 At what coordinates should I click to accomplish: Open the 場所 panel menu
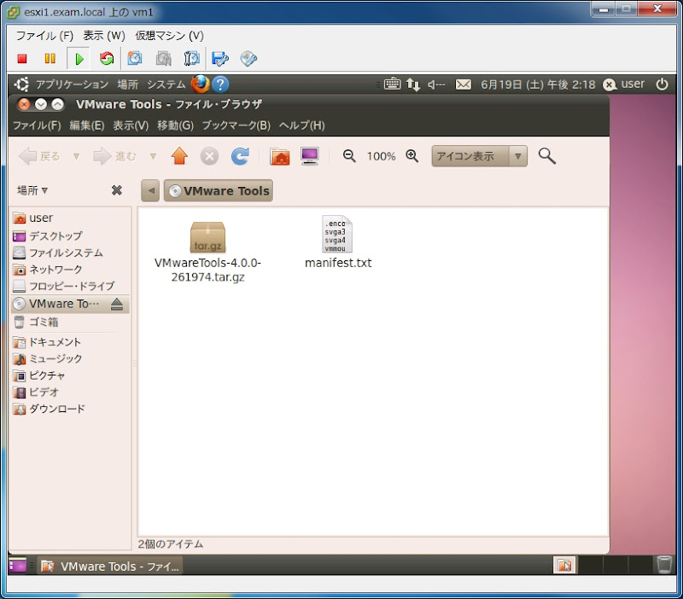[127, 84]
